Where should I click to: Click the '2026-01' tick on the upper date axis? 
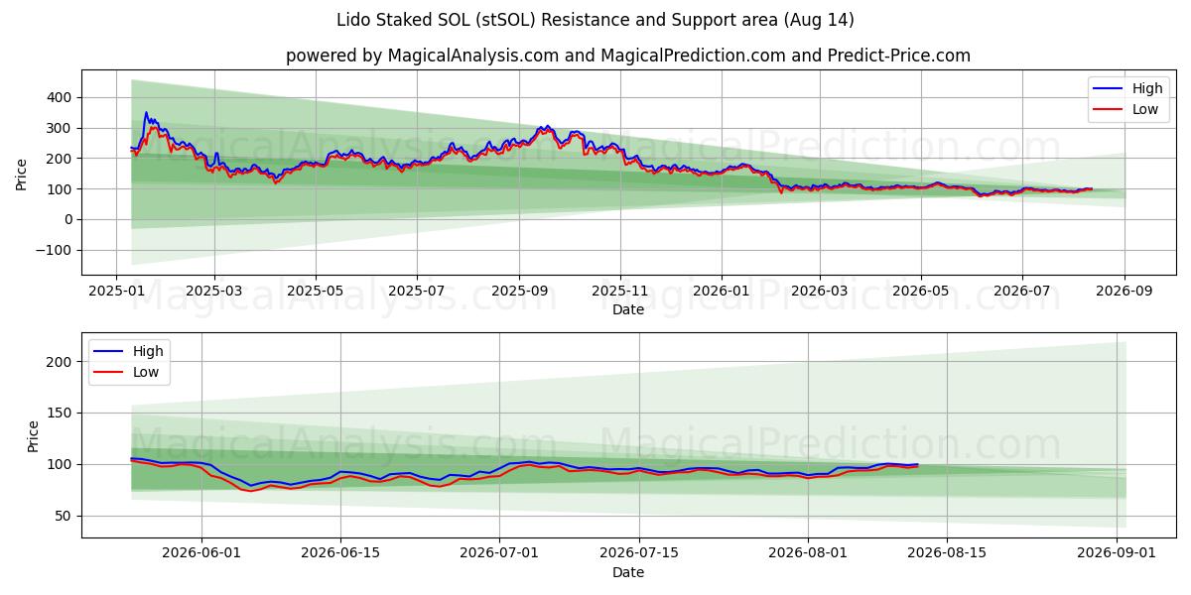click(x=722, y=291)
